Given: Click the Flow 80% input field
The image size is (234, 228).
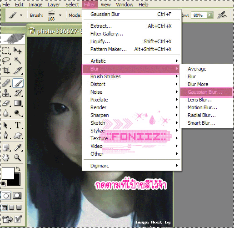Looking at the screenshot, I should (199, 15).
